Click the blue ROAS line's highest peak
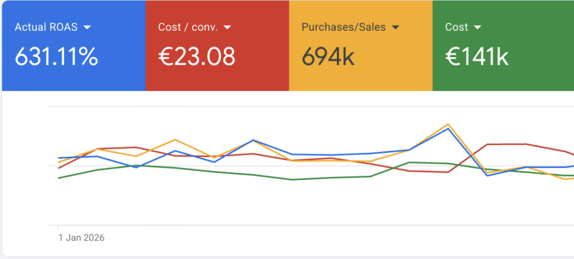Screen dimensions: 574x259 [448, 128]
